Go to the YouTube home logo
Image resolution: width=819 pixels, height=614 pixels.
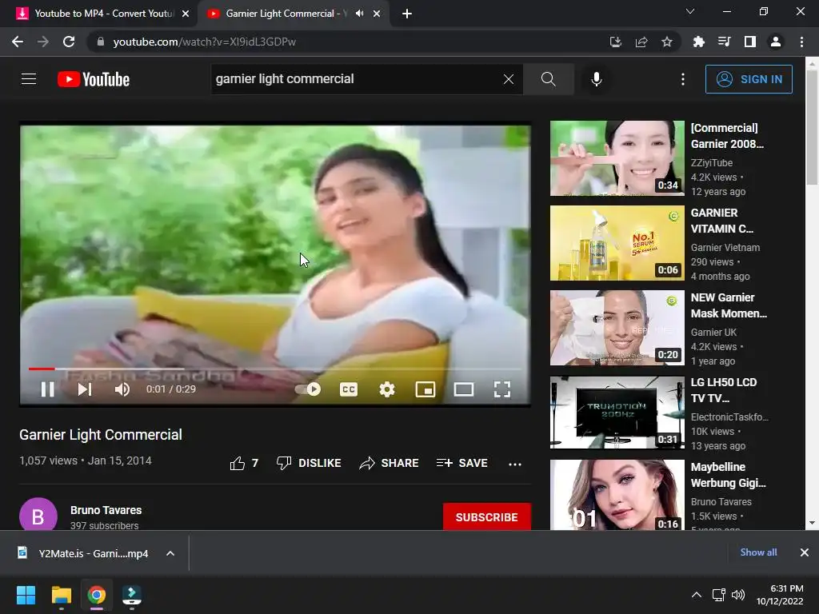pos(94,79)
